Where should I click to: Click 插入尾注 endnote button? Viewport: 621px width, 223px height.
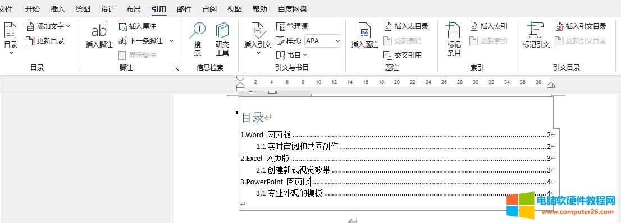(x=137, y=26)
